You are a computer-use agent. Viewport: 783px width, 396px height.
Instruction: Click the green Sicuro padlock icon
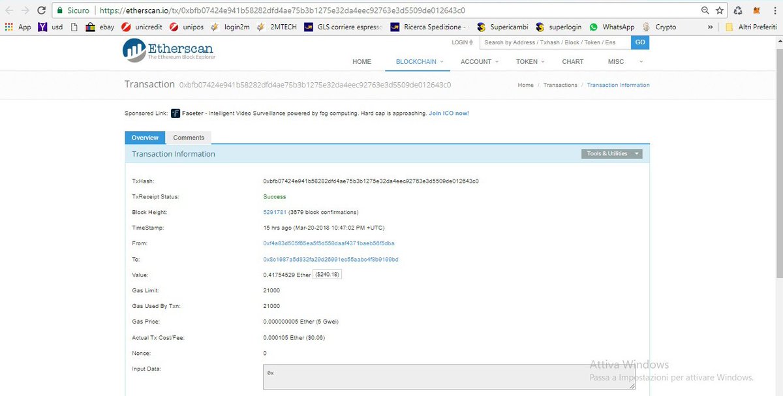[59, 11]
